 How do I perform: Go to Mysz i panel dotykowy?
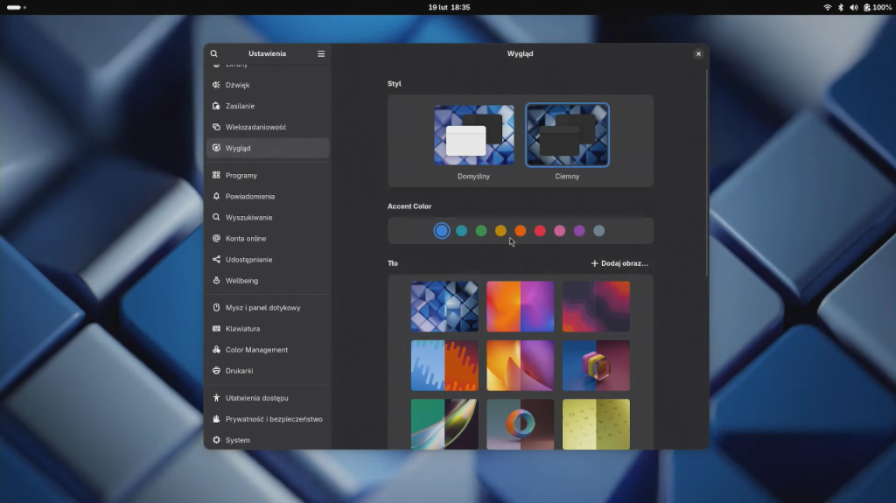click(x=268, y=308)
